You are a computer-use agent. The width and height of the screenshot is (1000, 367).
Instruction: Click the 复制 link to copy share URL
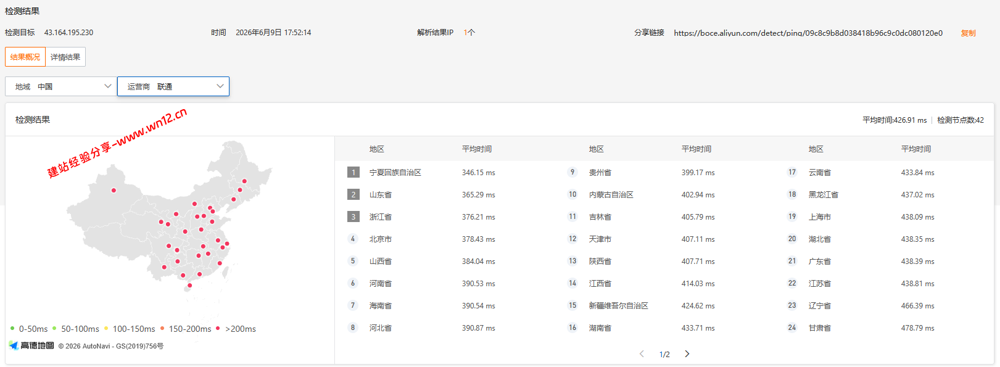(968, 33)
